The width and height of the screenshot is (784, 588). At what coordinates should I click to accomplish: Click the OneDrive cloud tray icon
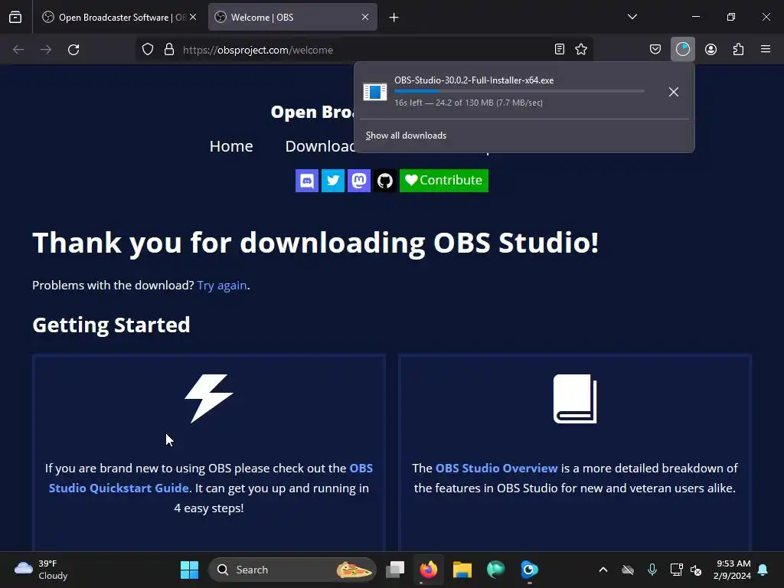(628, 570)
